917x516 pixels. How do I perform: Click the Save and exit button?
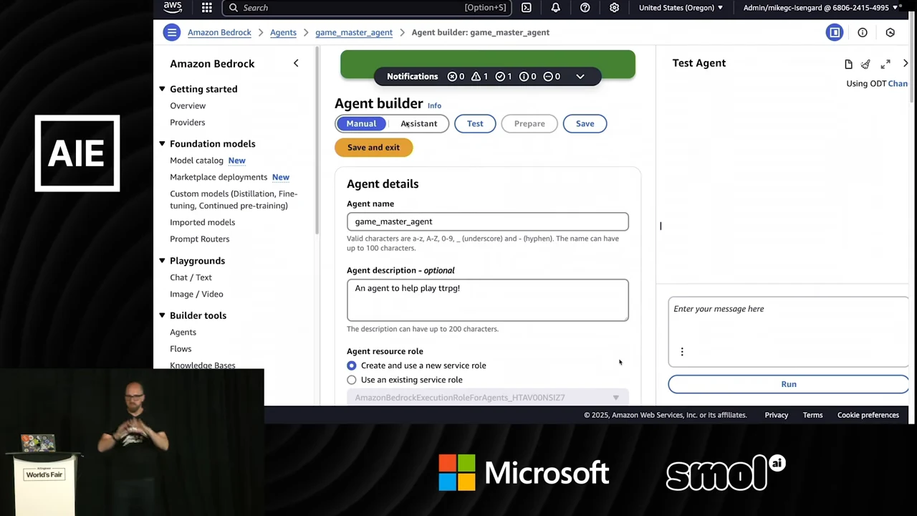pyautogui.click(x=373, y=147)
